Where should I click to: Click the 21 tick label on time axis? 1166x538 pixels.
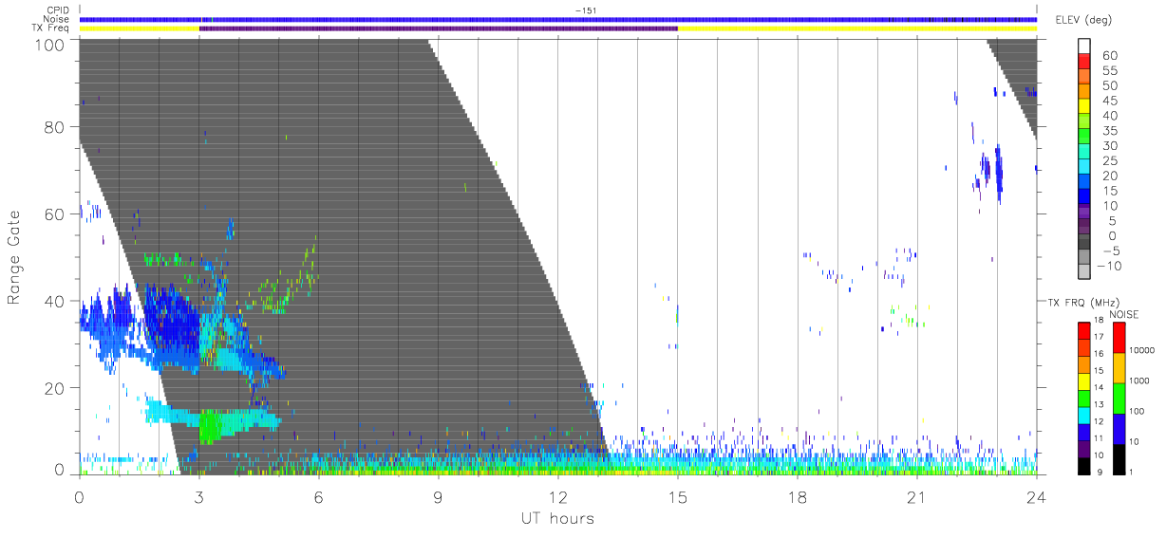pyautogui.click(x=916, y=497)
